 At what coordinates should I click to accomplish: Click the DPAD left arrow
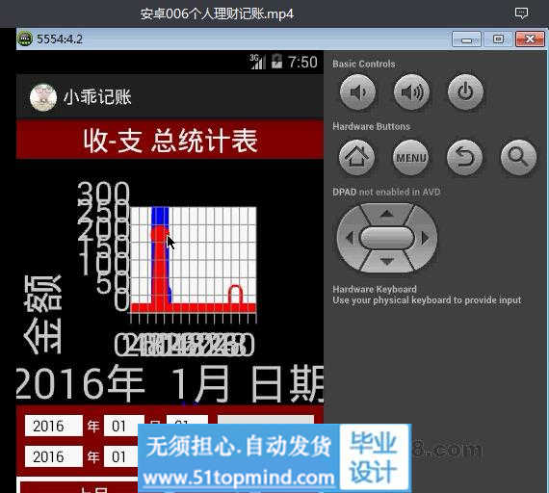349,238
